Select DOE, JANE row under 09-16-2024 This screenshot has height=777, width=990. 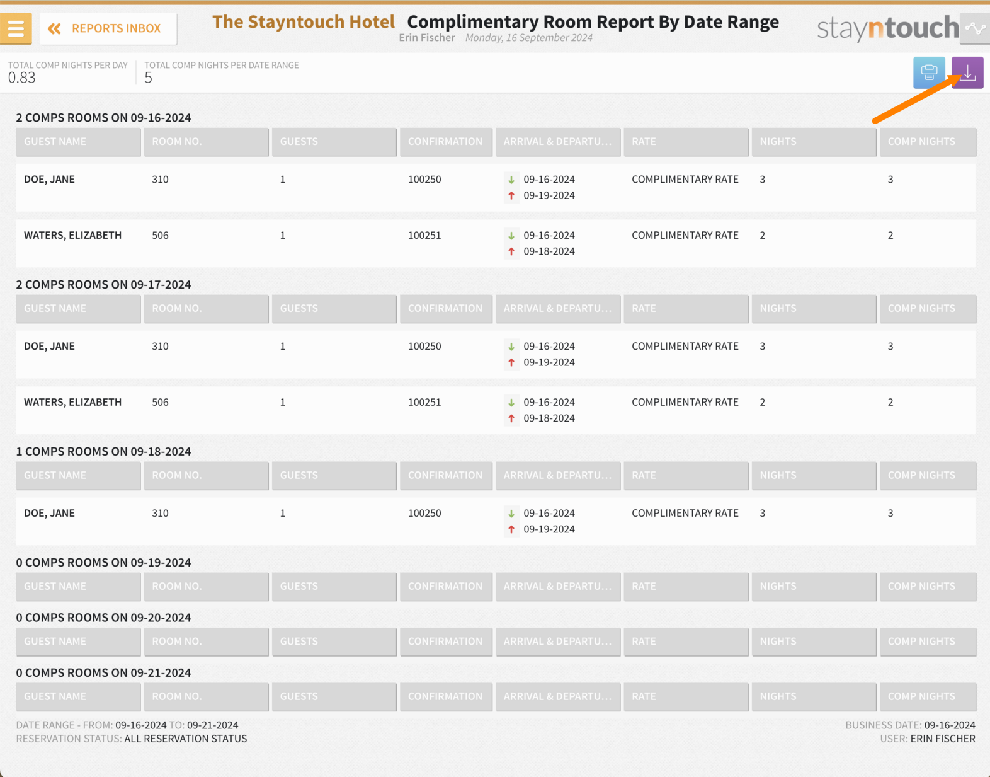(496, 187)
